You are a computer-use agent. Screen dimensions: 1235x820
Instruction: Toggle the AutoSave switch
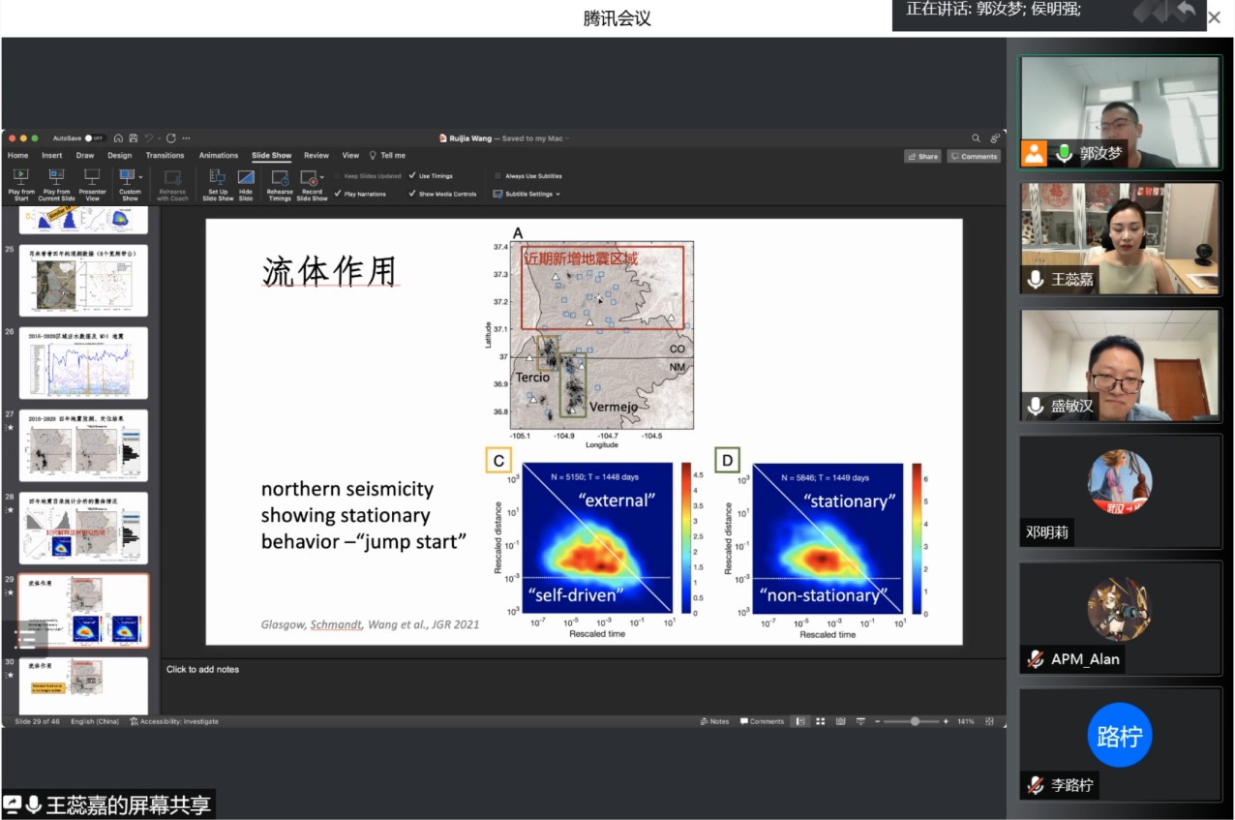coord(94,138)
